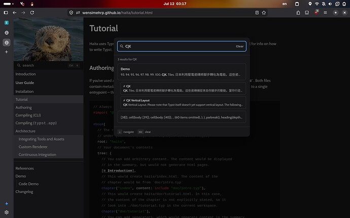350x218 pixels.
Task: Open the Wi-Fi status icon in top bar
Action: (x=317, y=4)
